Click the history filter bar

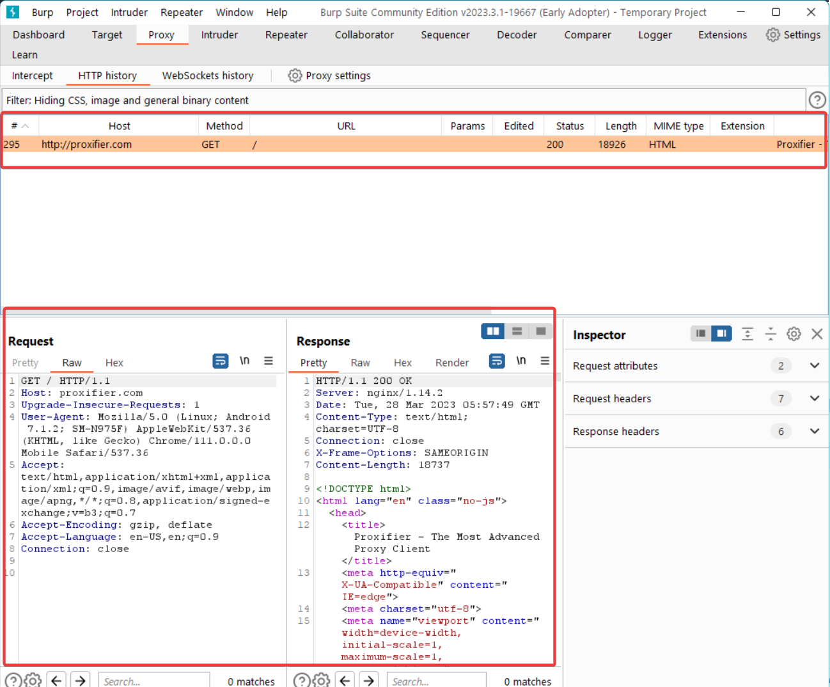coord(403,100)
